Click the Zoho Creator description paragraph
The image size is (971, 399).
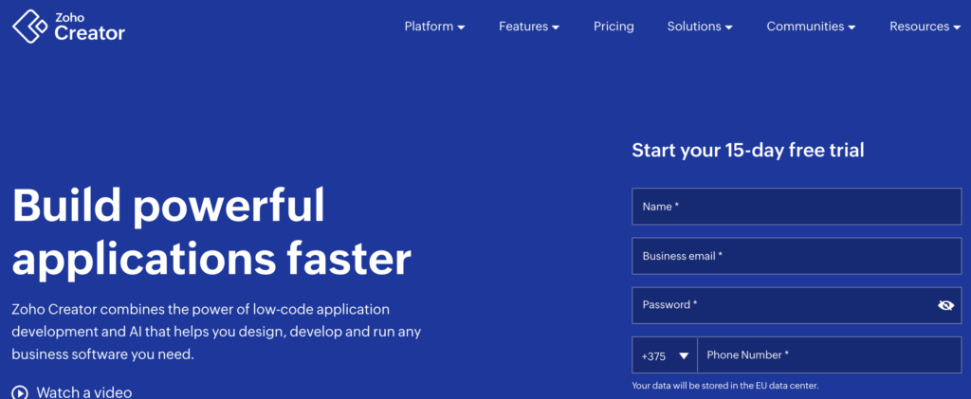coord(216,332)
